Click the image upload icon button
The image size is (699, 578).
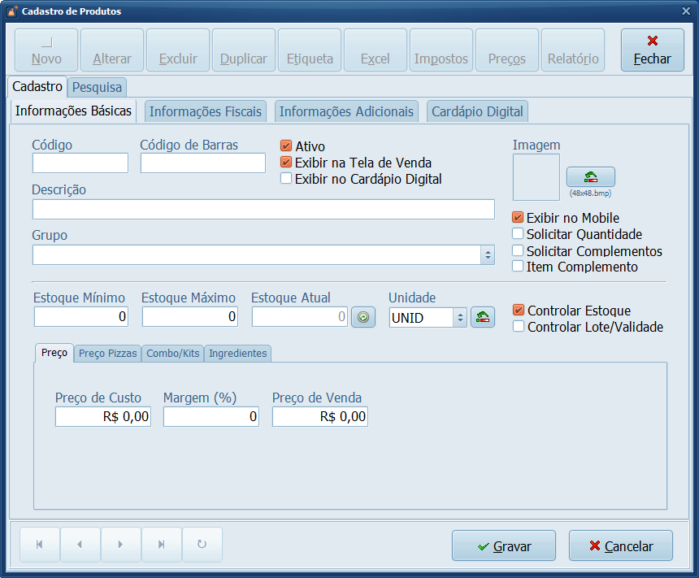click(590, 177)
